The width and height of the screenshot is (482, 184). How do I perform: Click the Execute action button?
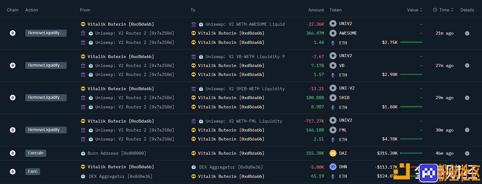36,153
